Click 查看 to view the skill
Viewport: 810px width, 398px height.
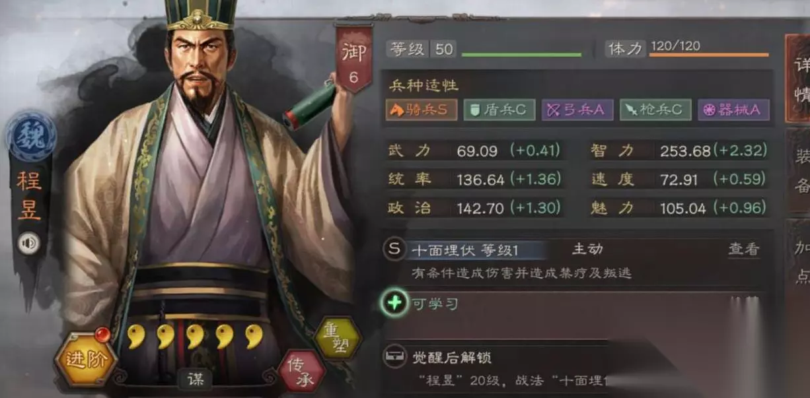[744, 249]
